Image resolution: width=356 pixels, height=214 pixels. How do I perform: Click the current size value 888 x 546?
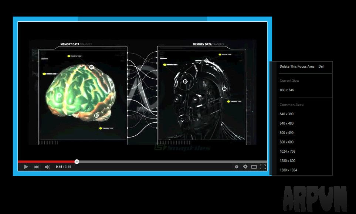coord(287,90)
